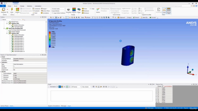Select Total Deformation 5 in outline

[19, 43]
